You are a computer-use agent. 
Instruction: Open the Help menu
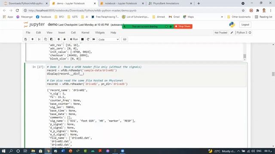point(113,33)
